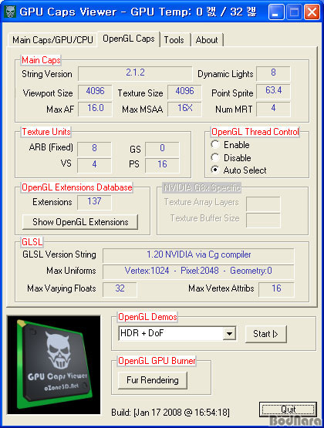Select the Enable thread control radio
This screenshot has height=428, width=324.
click(x=215, y=144)
